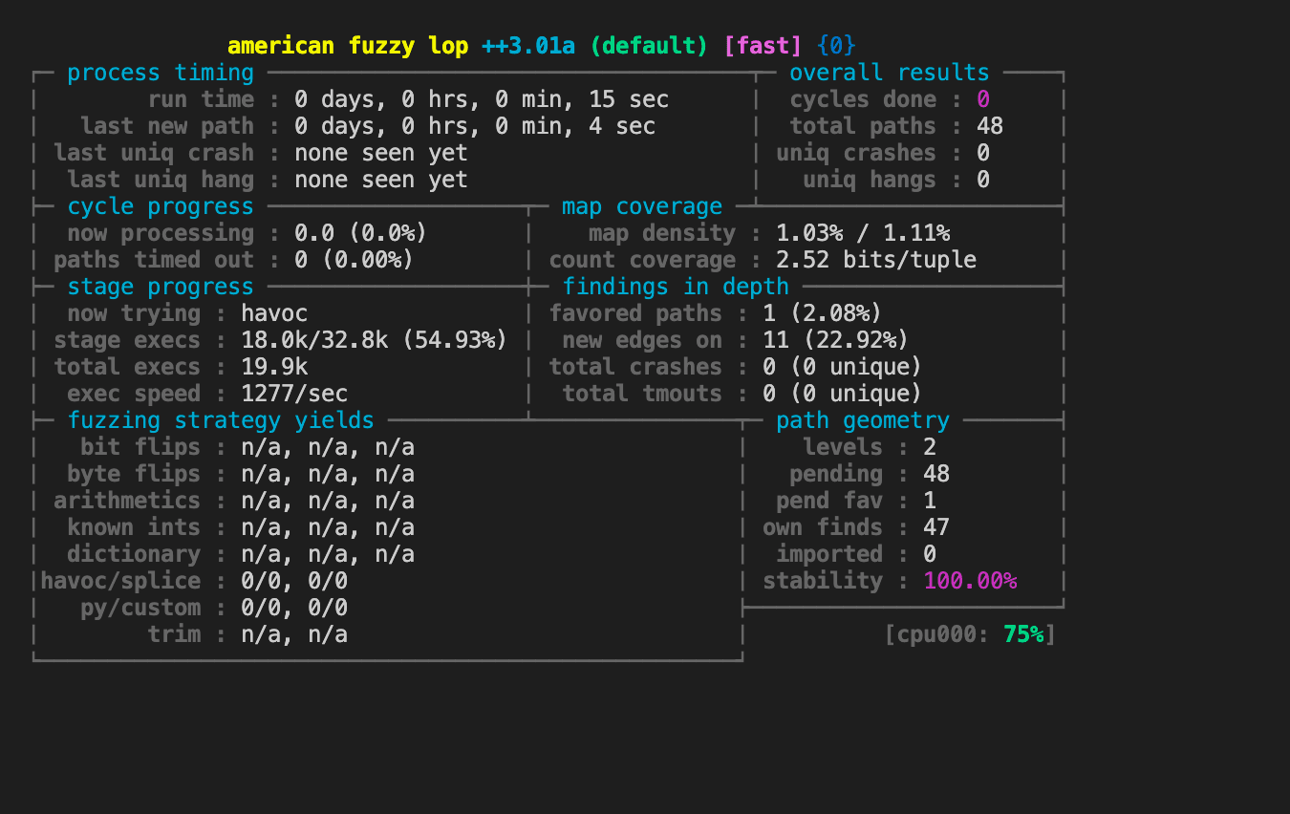Click own finds value 47
Image resolution: width=1290 pixels, height=814 pixels.
pos(936,527)
